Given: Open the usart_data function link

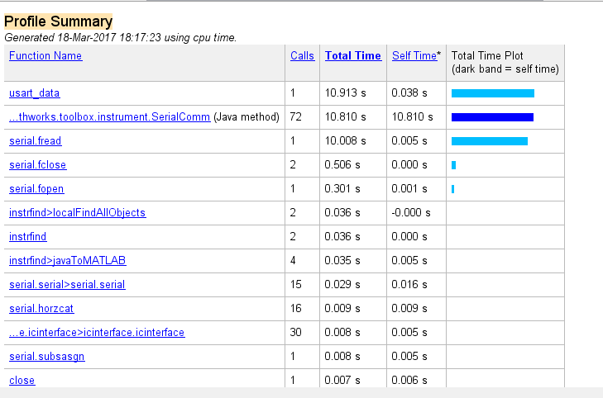Looking at the screenshot, I should 35,93.
